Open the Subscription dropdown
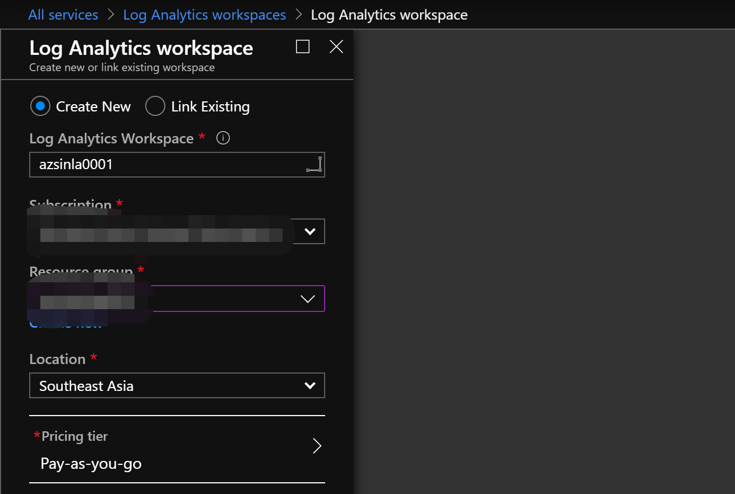 177,231
